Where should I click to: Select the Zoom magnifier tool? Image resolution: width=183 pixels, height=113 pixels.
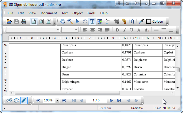coord(70,21)
